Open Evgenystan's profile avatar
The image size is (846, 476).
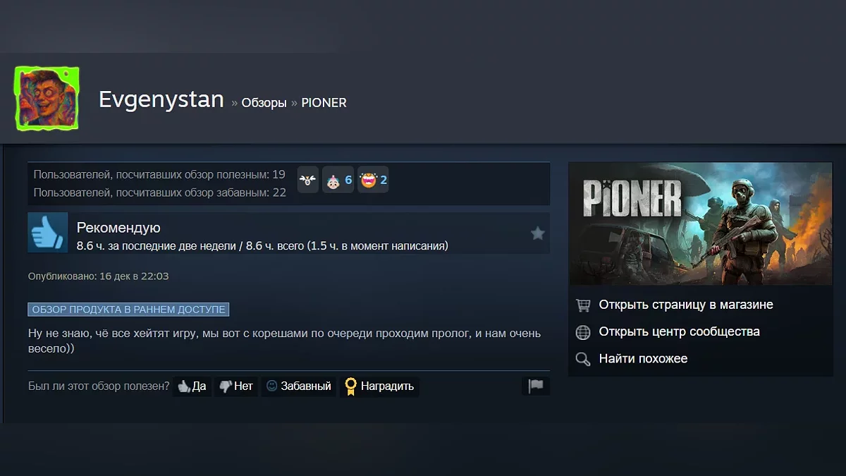point(47,98)
